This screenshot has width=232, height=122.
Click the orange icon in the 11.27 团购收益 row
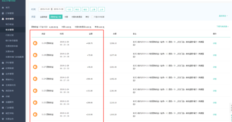[x=35, y=67]
